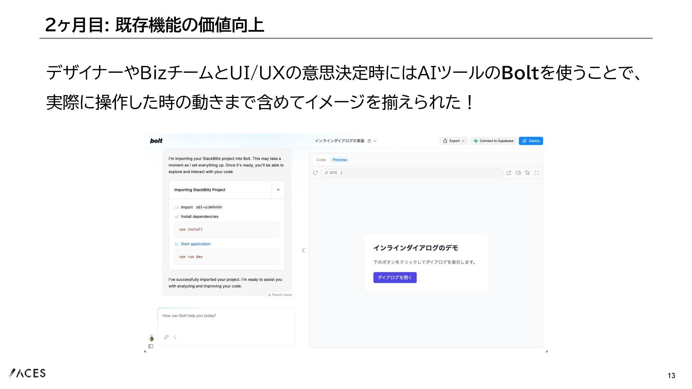Switch to the Code tab
This screenshot has width=692, height=389.
coord(321,160)
